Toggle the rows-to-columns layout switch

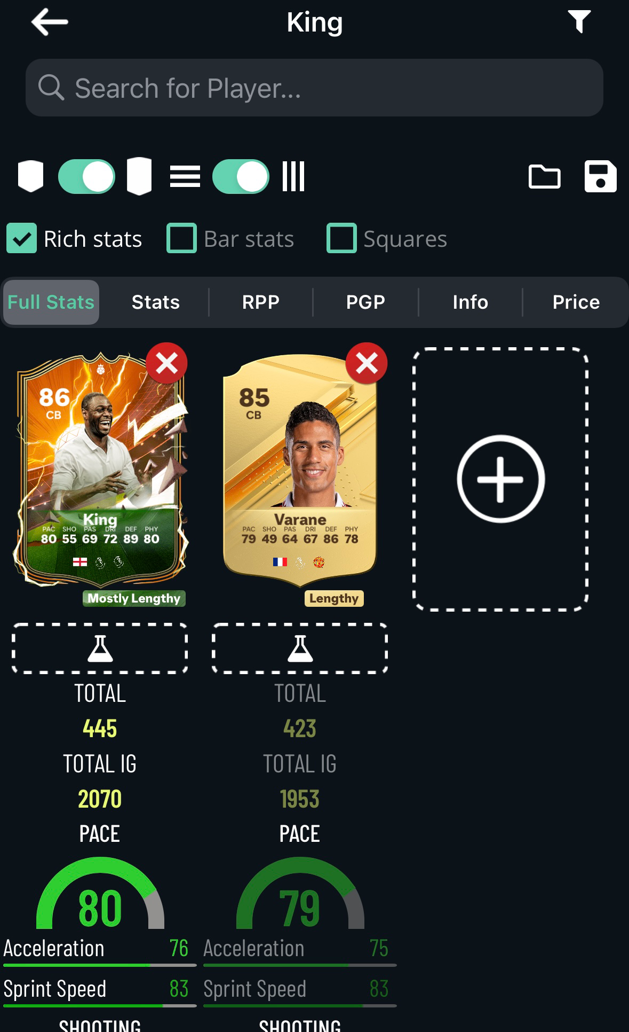[x=241, y=176]
